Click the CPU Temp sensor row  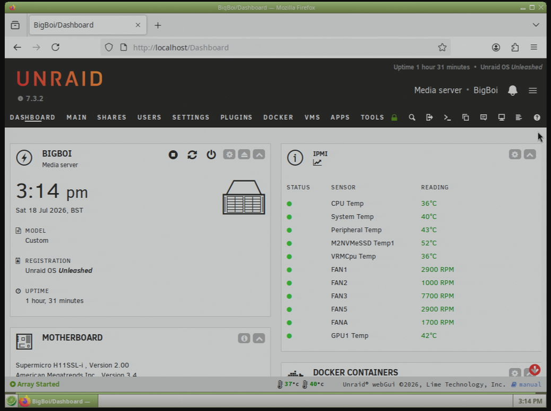pyautogui.click(x=411, y=203)
